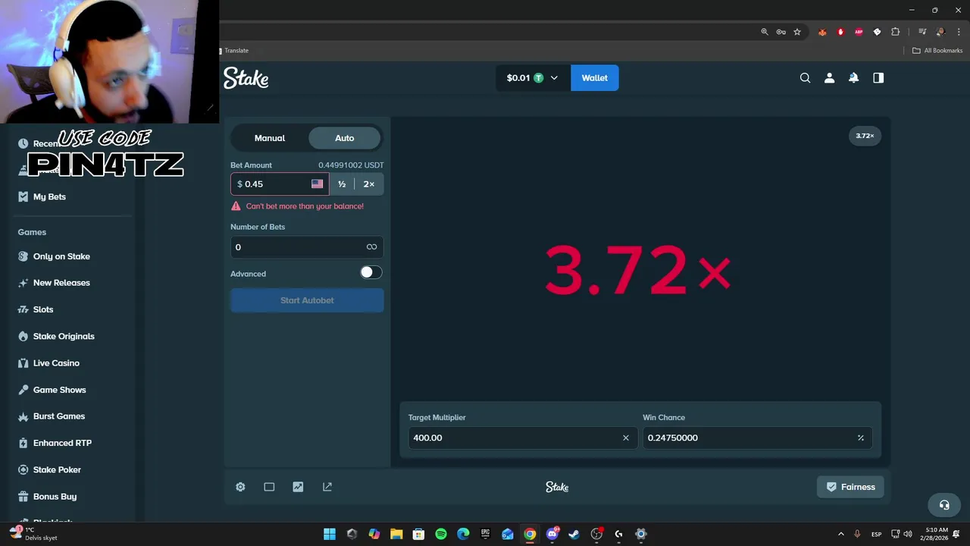
Task: Open live stats chart icon
Action: 298,487
